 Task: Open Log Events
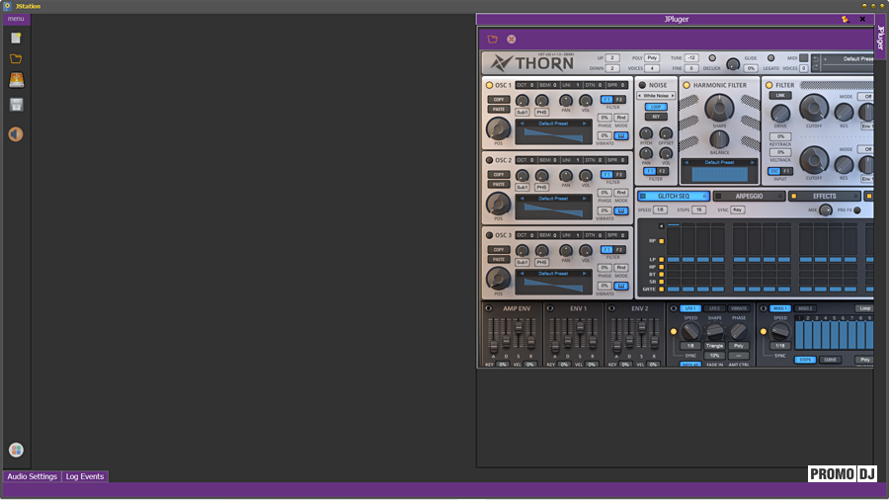pos(85,476)
